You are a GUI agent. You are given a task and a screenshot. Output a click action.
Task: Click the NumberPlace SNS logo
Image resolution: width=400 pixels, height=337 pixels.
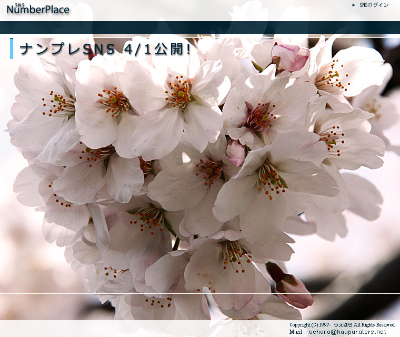(x=37, y=9)
